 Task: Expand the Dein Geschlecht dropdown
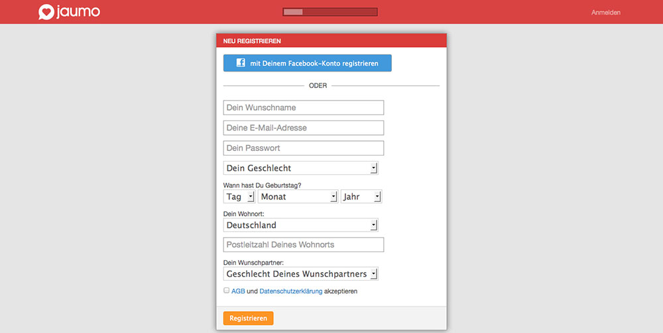tap(301, 168)
